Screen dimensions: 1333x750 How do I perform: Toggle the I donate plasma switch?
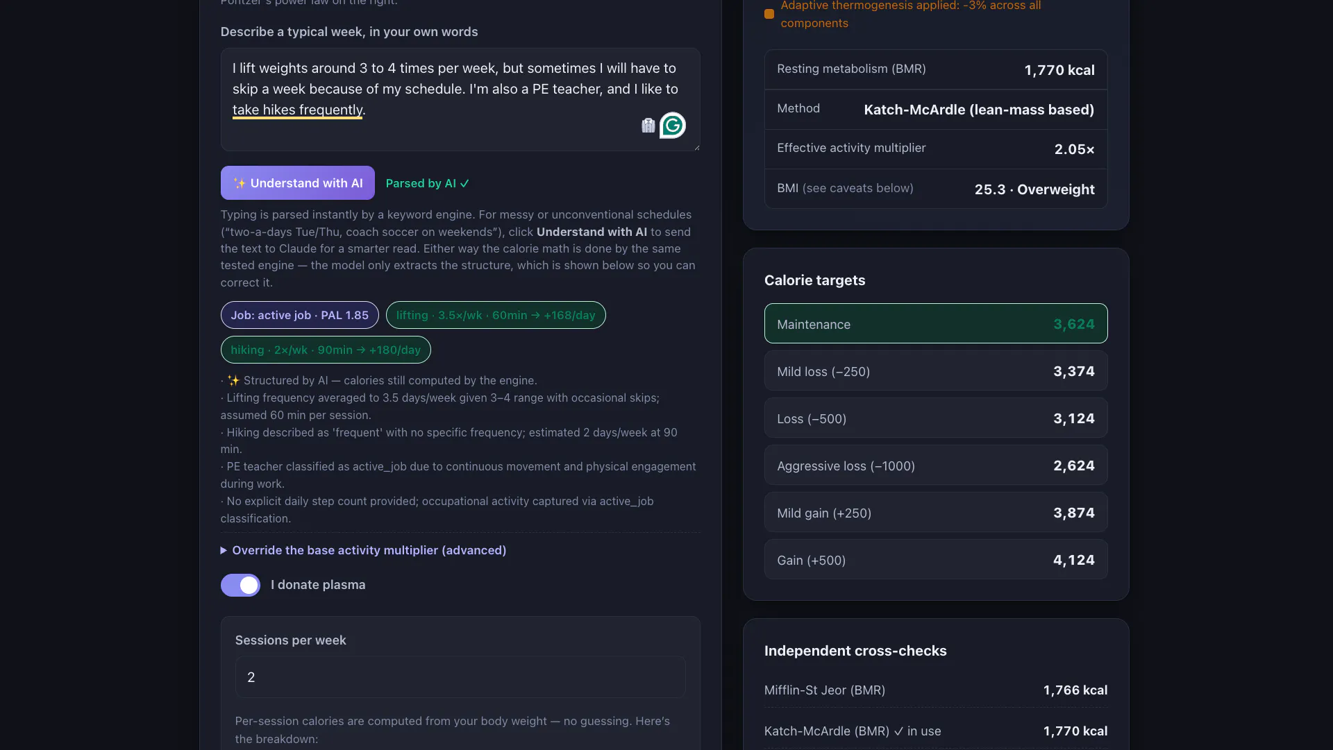[240, 585]
